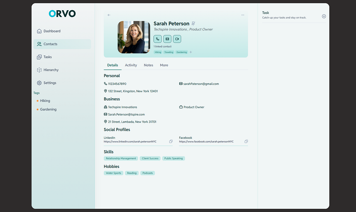The width and height of the screenshot is (356, 212).
Task: Click the Tasks checkbox icon
Action: (39, 57)
